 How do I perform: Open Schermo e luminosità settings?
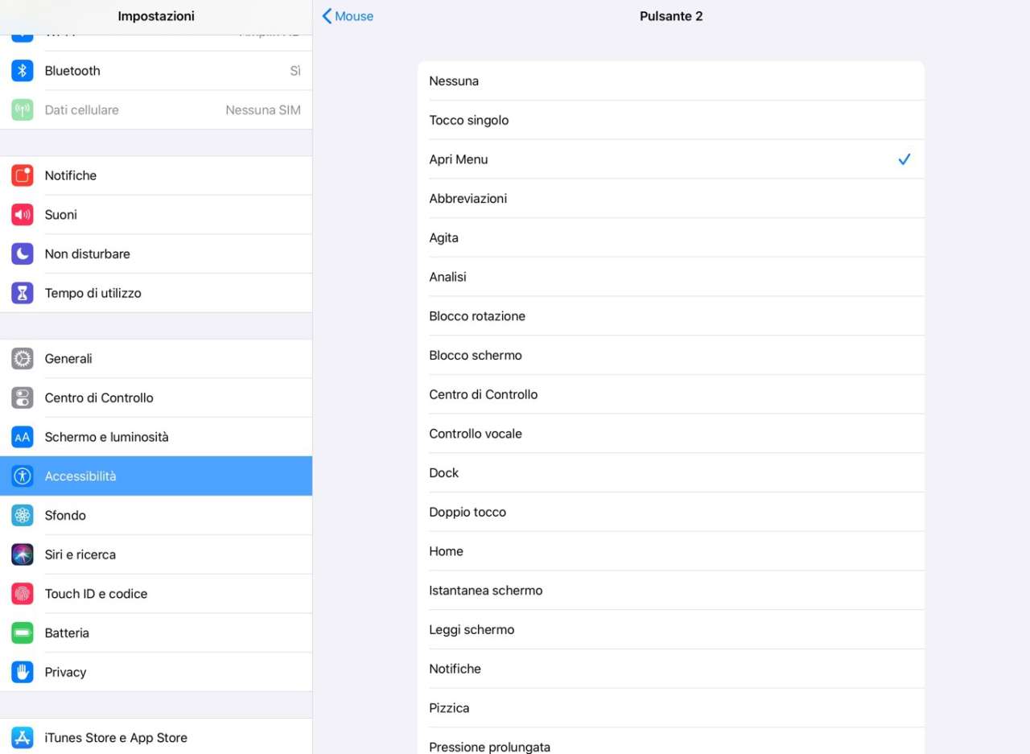tap(156, 437)
